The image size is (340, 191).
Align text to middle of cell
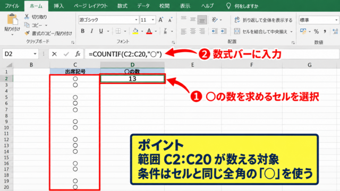point(193,20)
